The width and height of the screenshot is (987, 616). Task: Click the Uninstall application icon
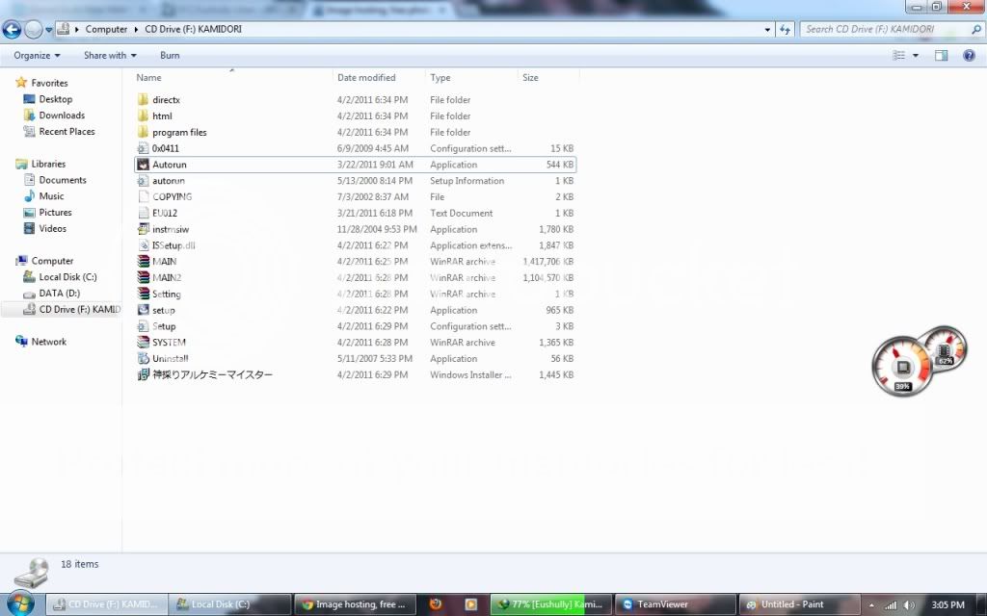(144, 359)
